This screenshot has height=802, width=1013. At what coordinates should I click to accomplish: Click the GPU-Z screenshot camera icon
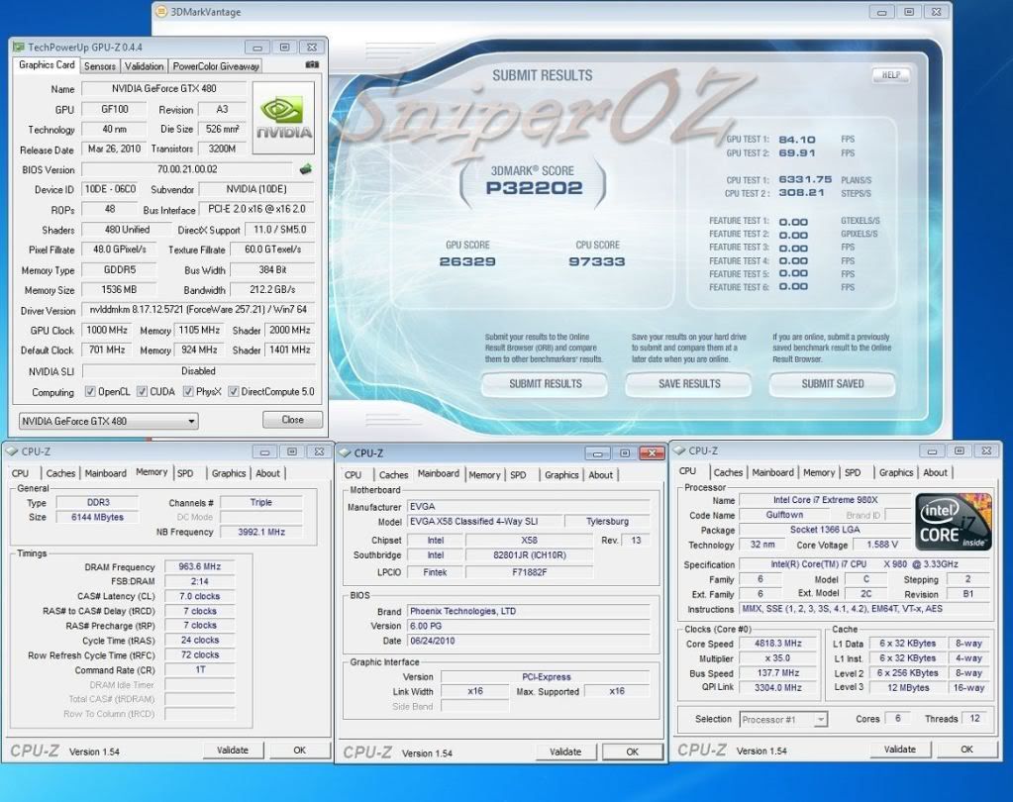tap(312, 66)
